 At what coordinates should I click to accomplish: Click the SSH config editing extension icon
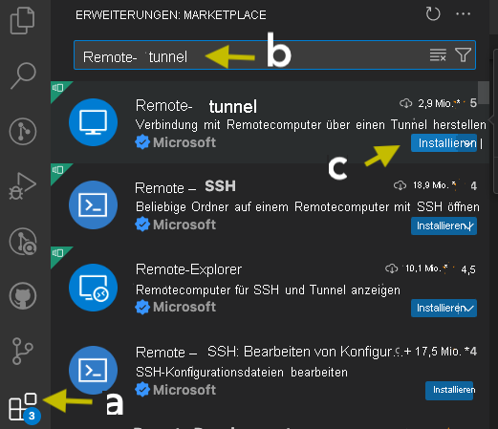[94, 370]
